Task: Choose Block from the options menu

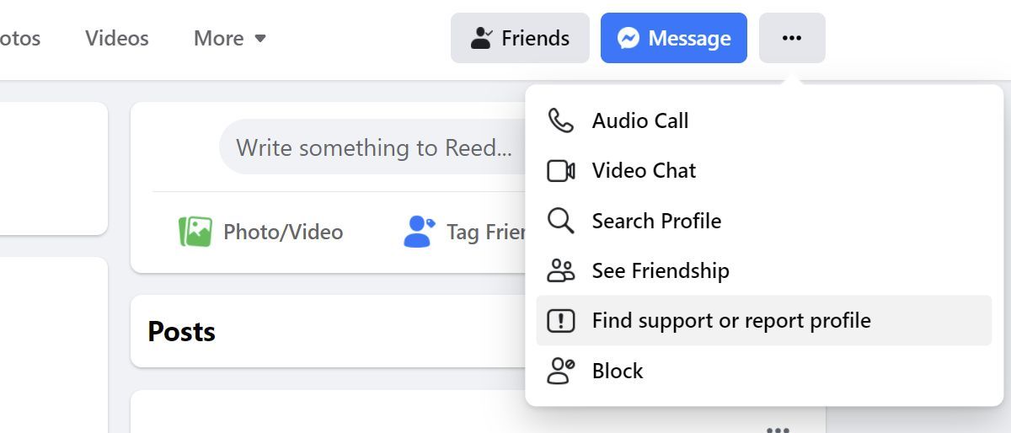Action: point(618,371)
